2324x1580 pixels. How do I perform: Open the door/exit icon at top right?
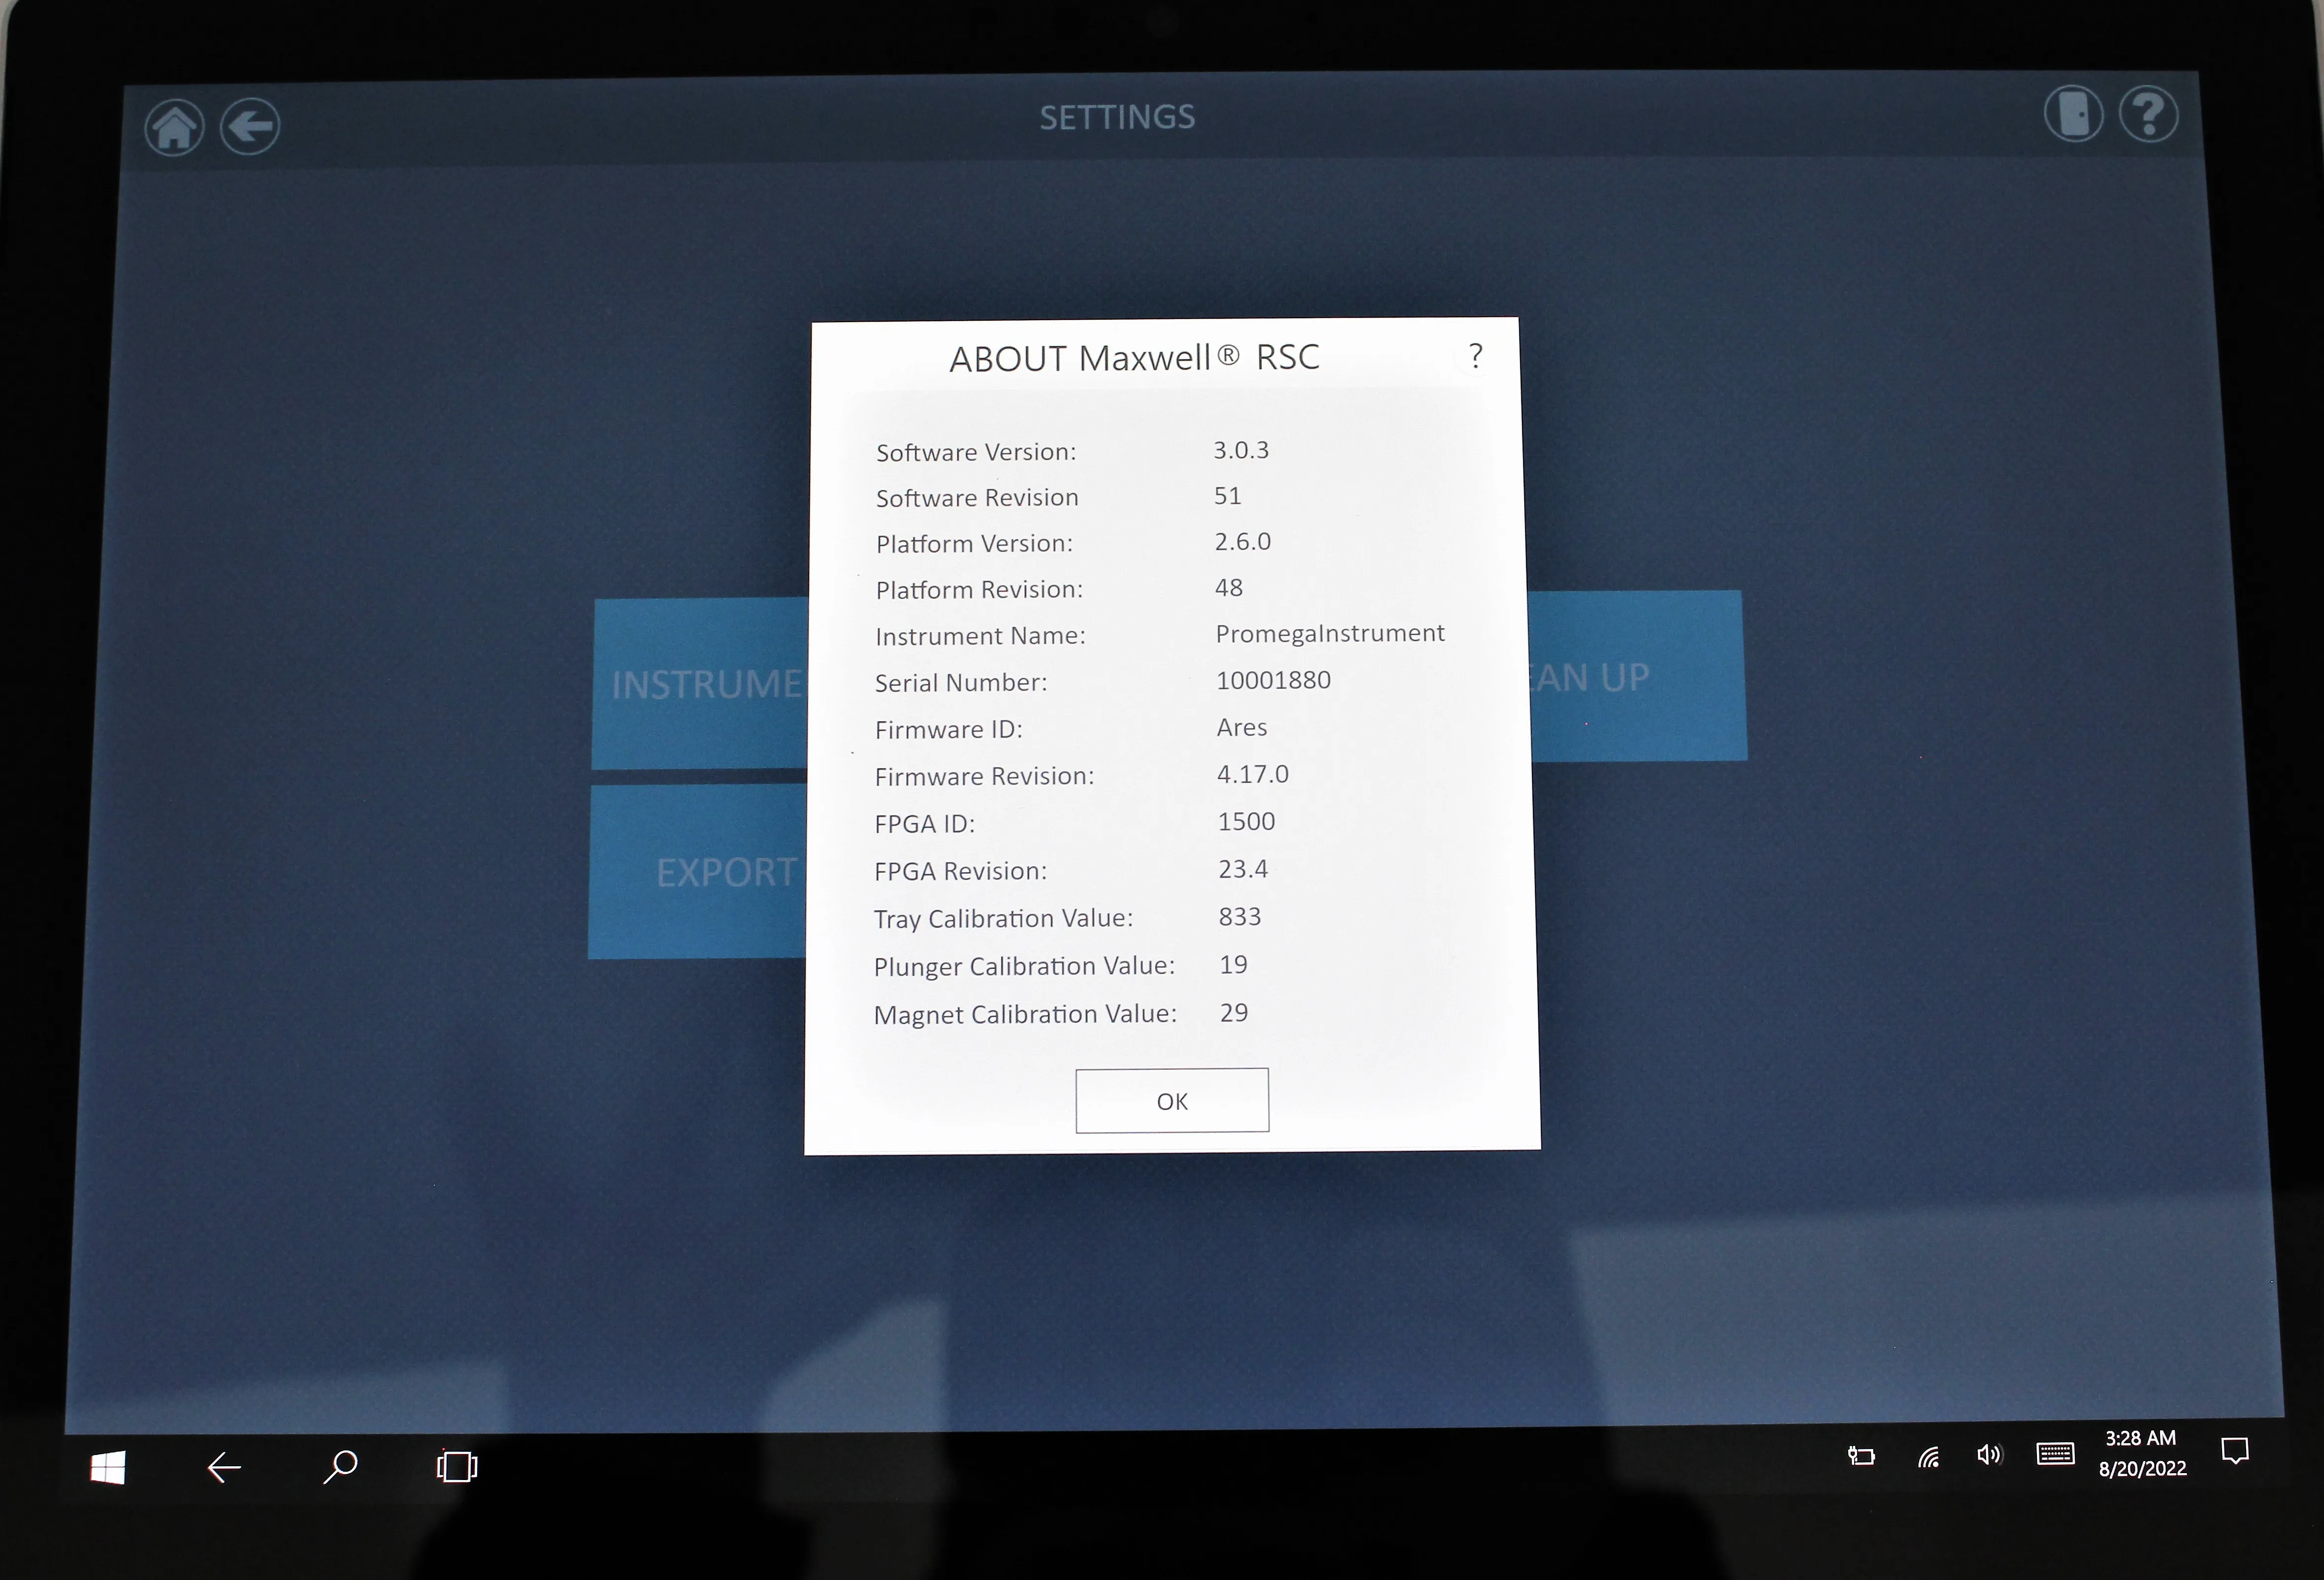point(2073,114)
